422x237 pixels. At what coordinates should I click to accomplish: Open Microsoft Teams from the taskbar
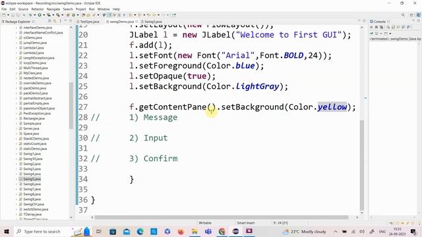[x=208, y=231]
